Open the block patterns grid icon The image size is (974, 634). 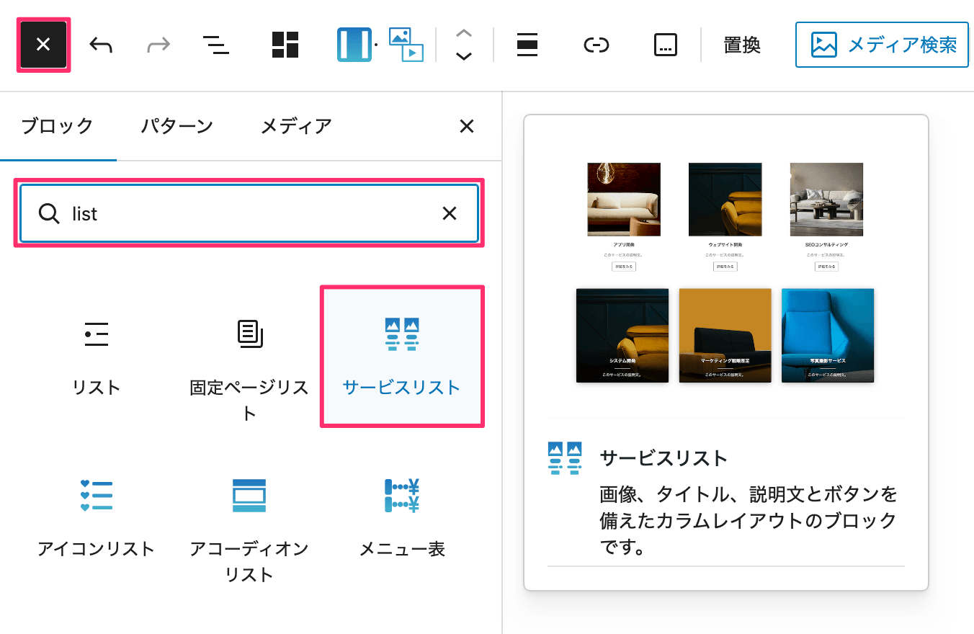coord(285,45)
